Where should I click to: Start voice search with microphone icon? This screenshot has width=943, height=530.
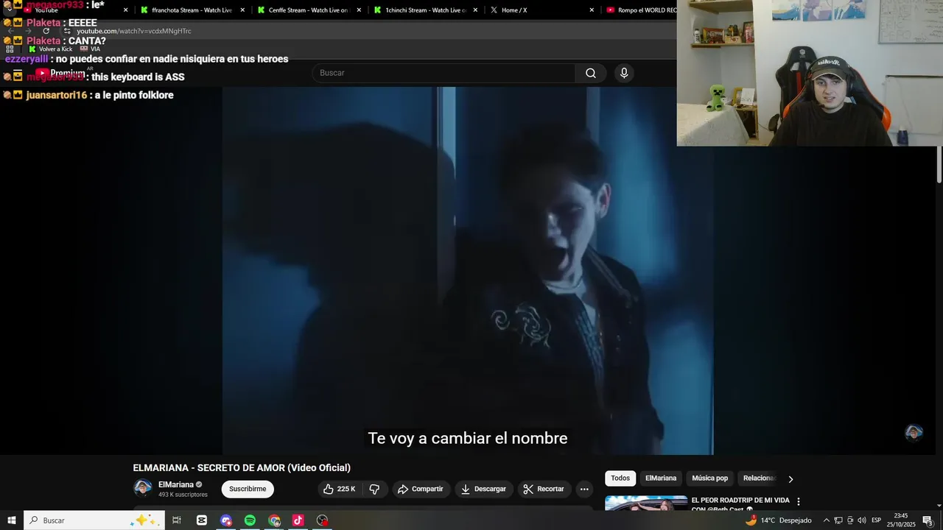tap(624, 73)
